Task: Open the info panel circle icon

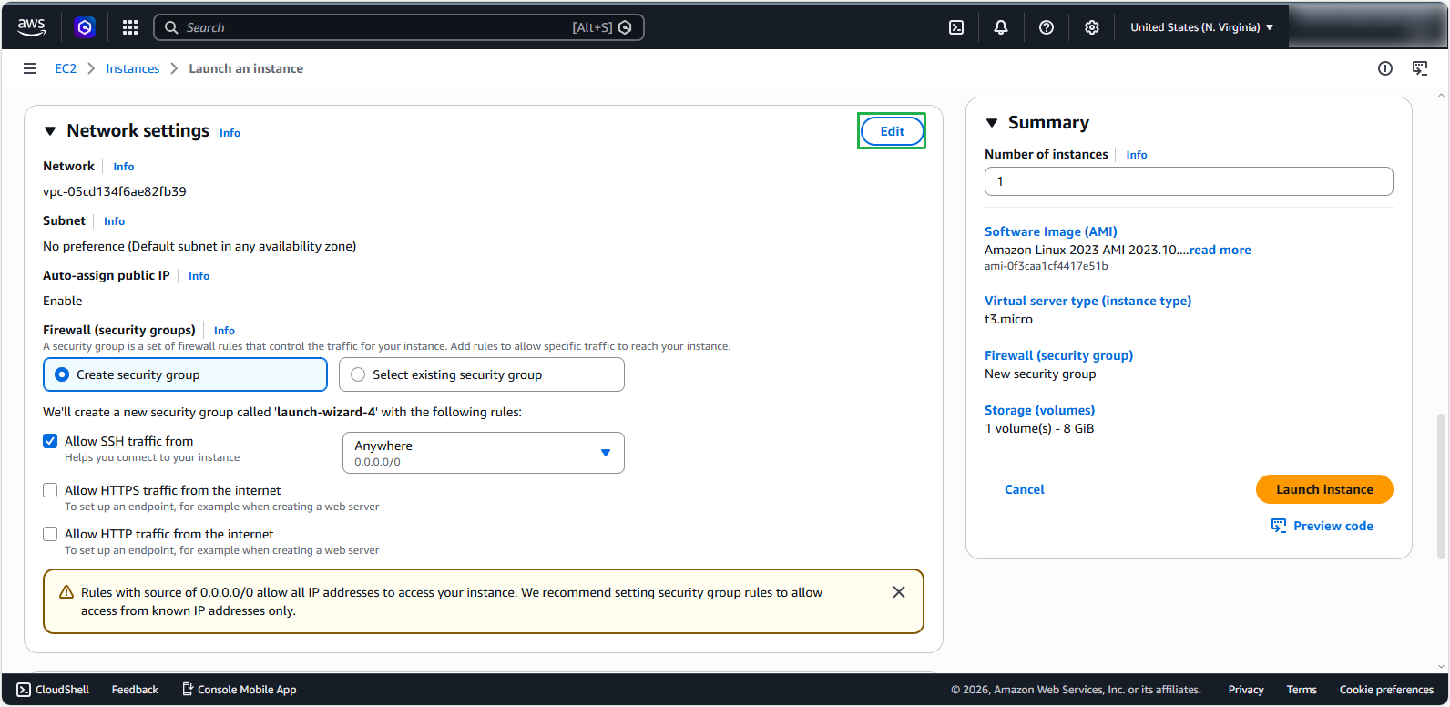Action: (x=1385, y=68)
